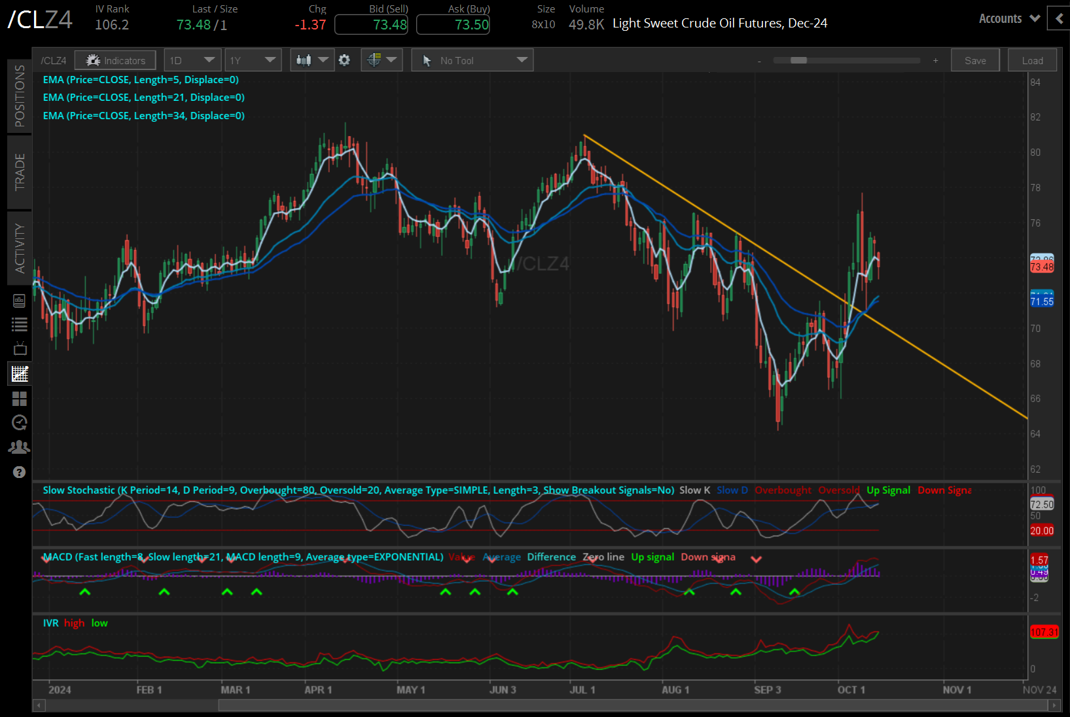1070x717 pixels.
Task: Open the Accounts dropdown
Action: click(x=1008, y=18)
